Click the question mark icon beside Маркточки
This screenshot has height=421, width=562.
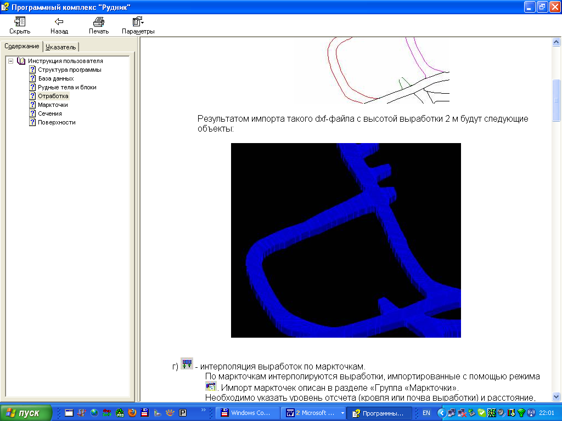click(x=32, y=105)
